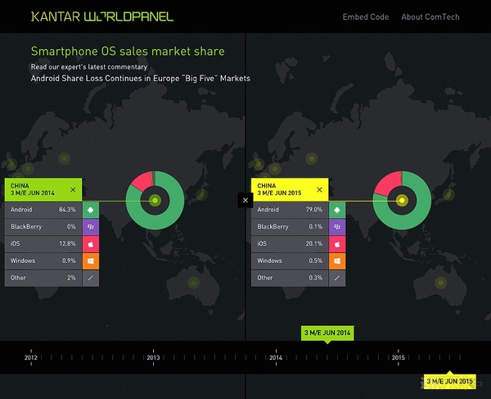The height and width of the screenshot is (399, 491).
Task: Click BlackBerry icon in Jun 2015 table
Action: point(337,227)
